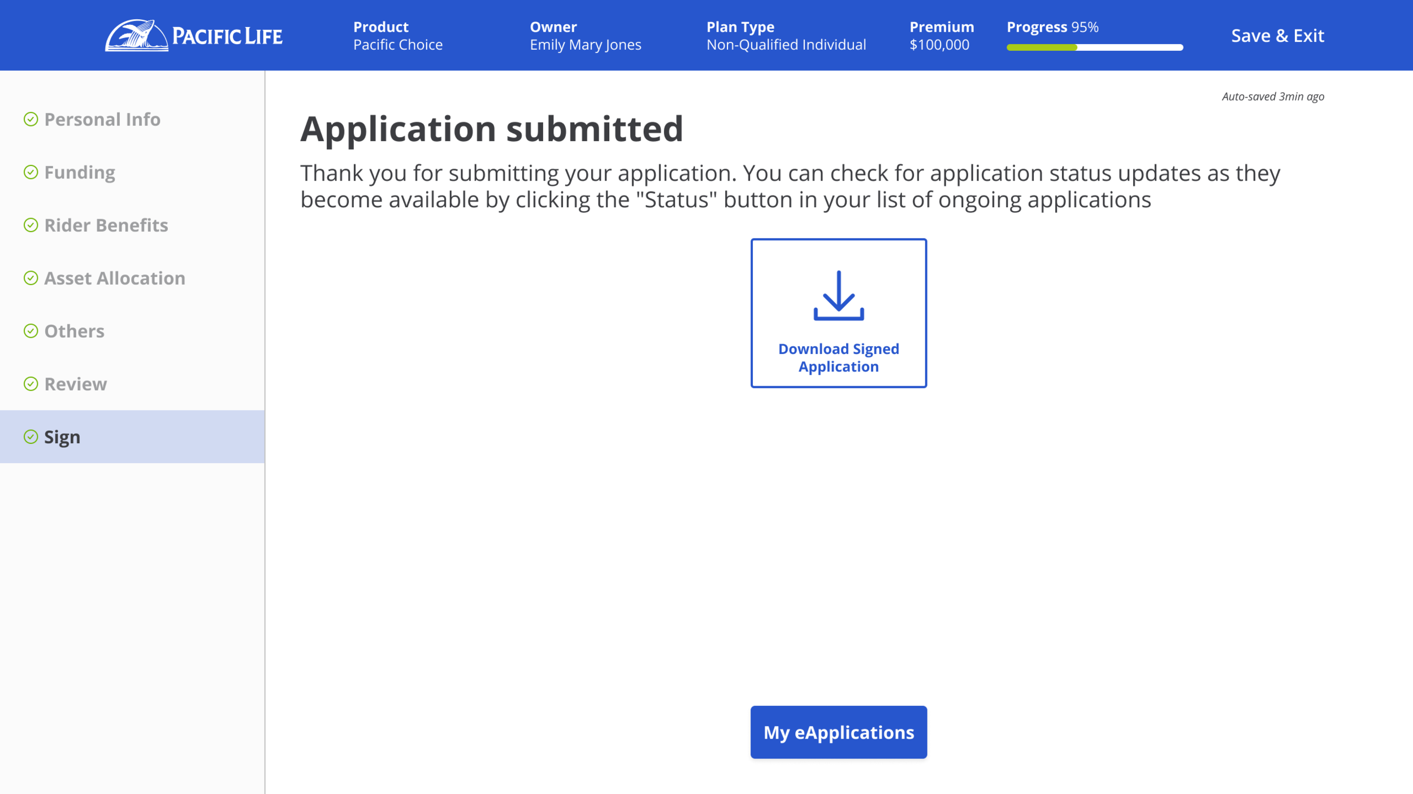The height and width of the screenshot is (794, 1413).
Task: Click the Pacific Life whale logo
Action: pos(137,36)
